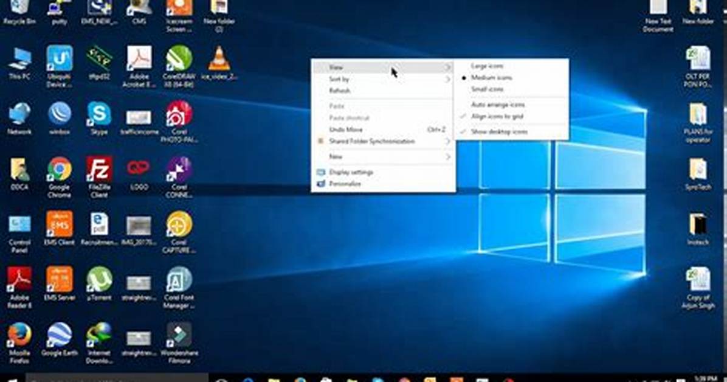
Task: Select the CMS desktop shortcut
Action: pyautogui.click(x=139, y=13)
